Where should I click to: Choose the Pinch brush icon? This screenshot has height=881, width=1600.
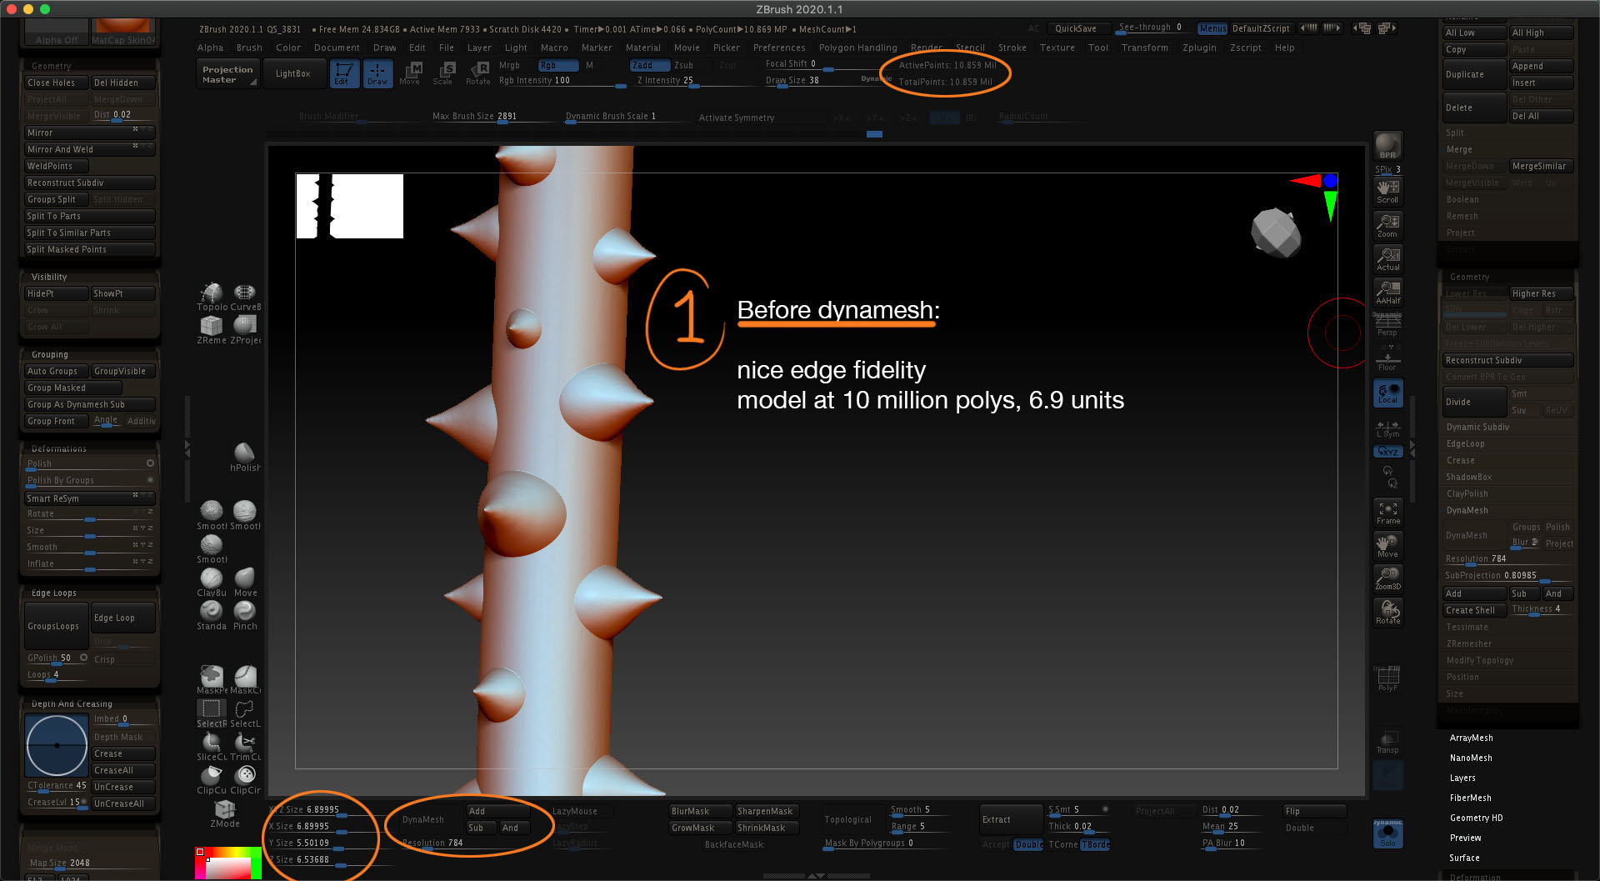tap(245, 614)
